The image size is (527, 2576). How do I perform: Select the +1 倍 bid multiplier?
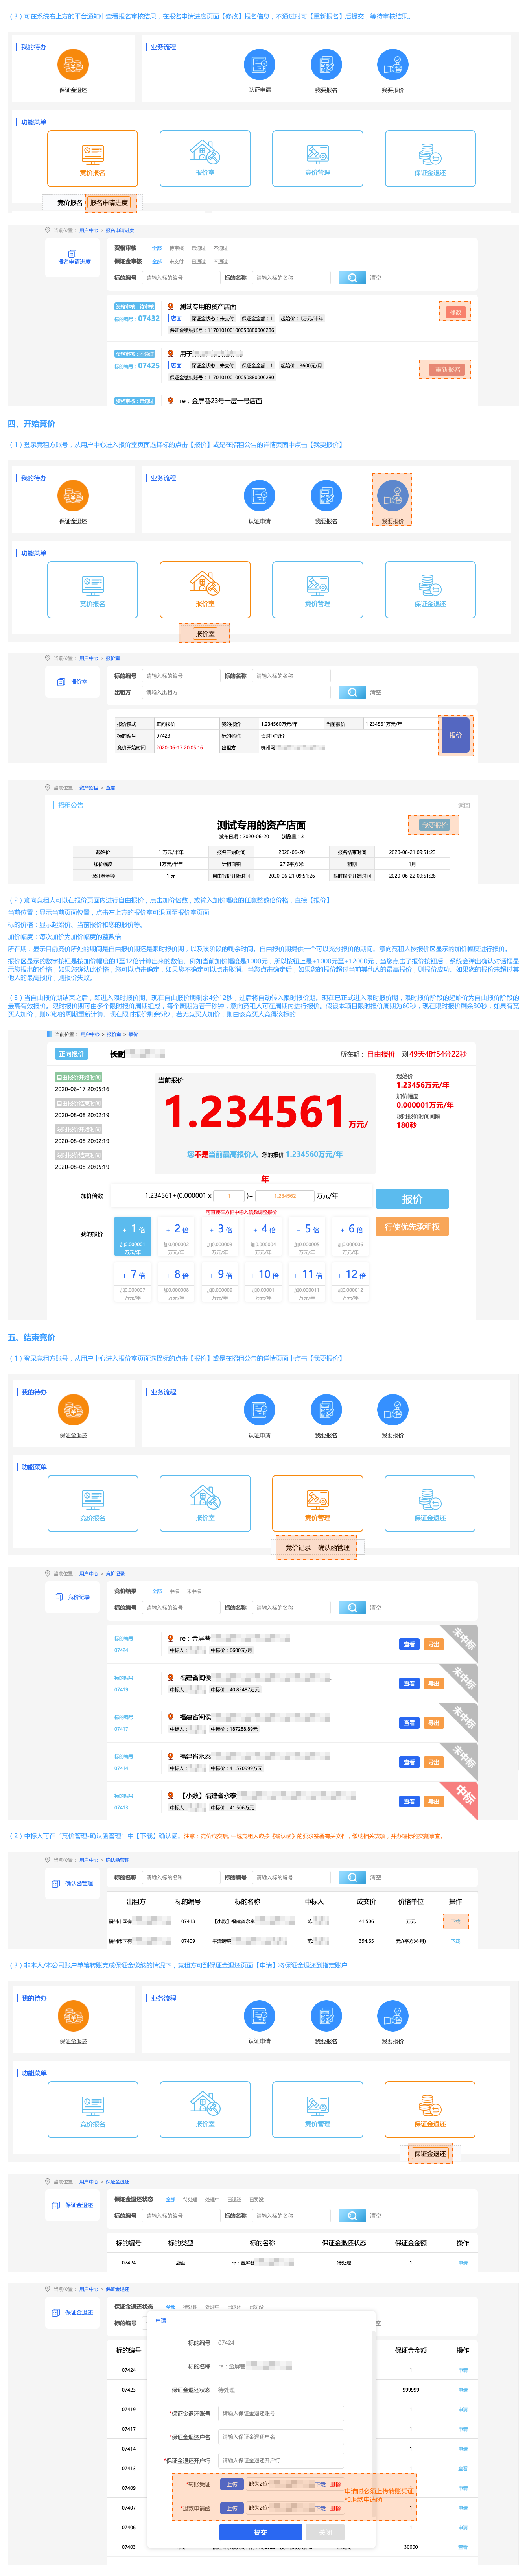coord(133,1235)
